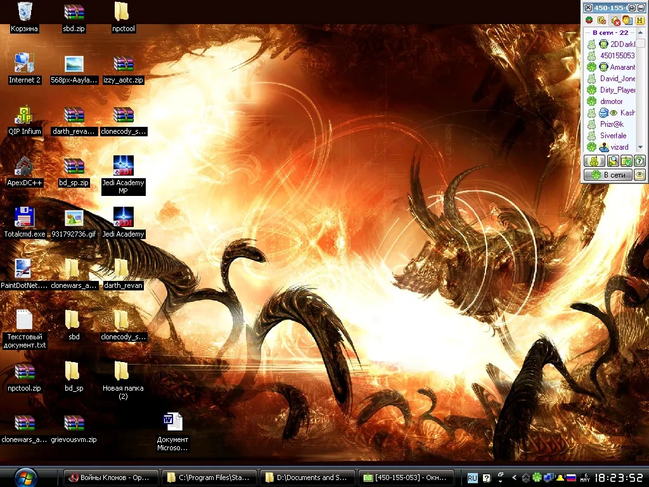Screen dimensions: 649x487
Task: Select the ApexDC++ desktop icon
Action: pyautogui.click(x=25, y=172)
